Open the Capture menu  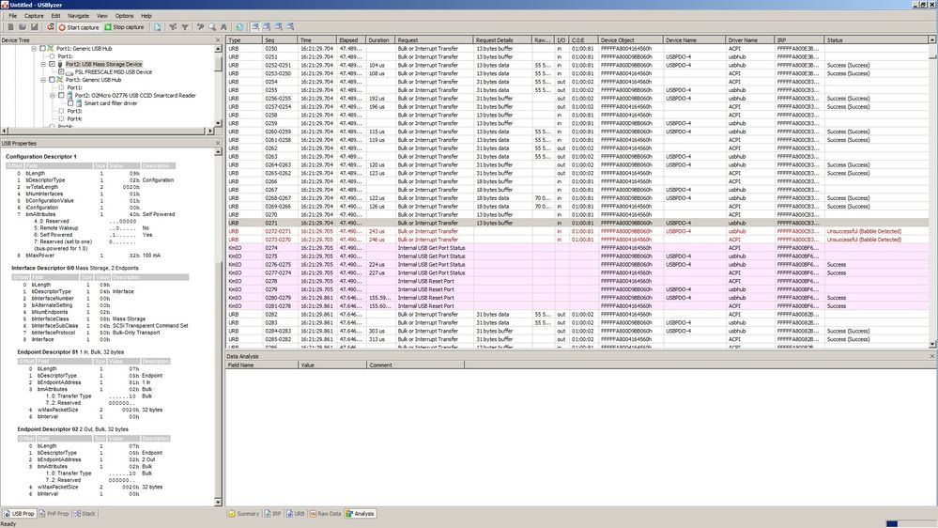pos(34,16)
